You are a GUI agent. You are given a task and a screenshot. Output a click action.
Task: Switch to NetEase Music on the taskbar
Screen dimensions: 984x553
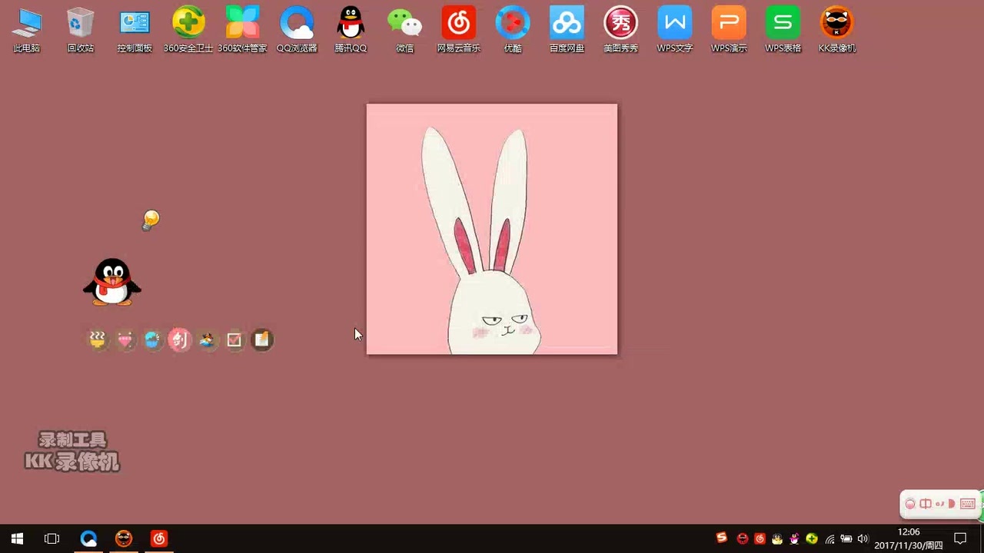[x=159, y=538]
